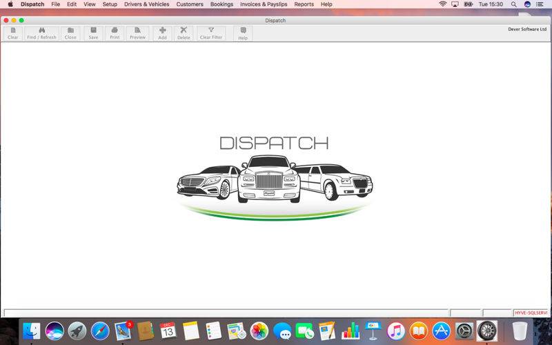Open Notes yellow pad in dock
Viewport: 552px width, 345px height.
tap(191, 331)
